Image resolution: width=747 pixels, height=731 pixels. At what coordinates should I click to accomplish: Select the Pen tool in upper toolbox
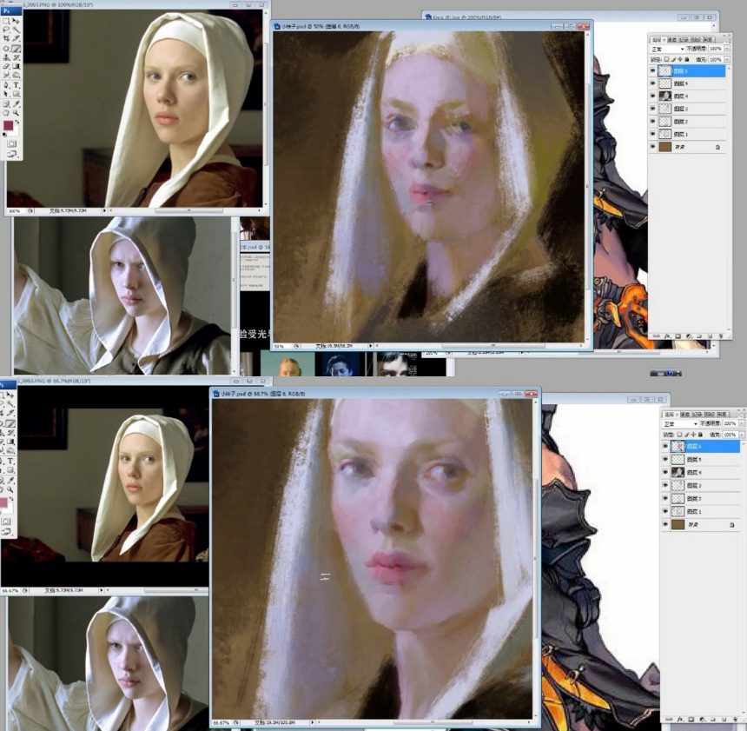6,85
